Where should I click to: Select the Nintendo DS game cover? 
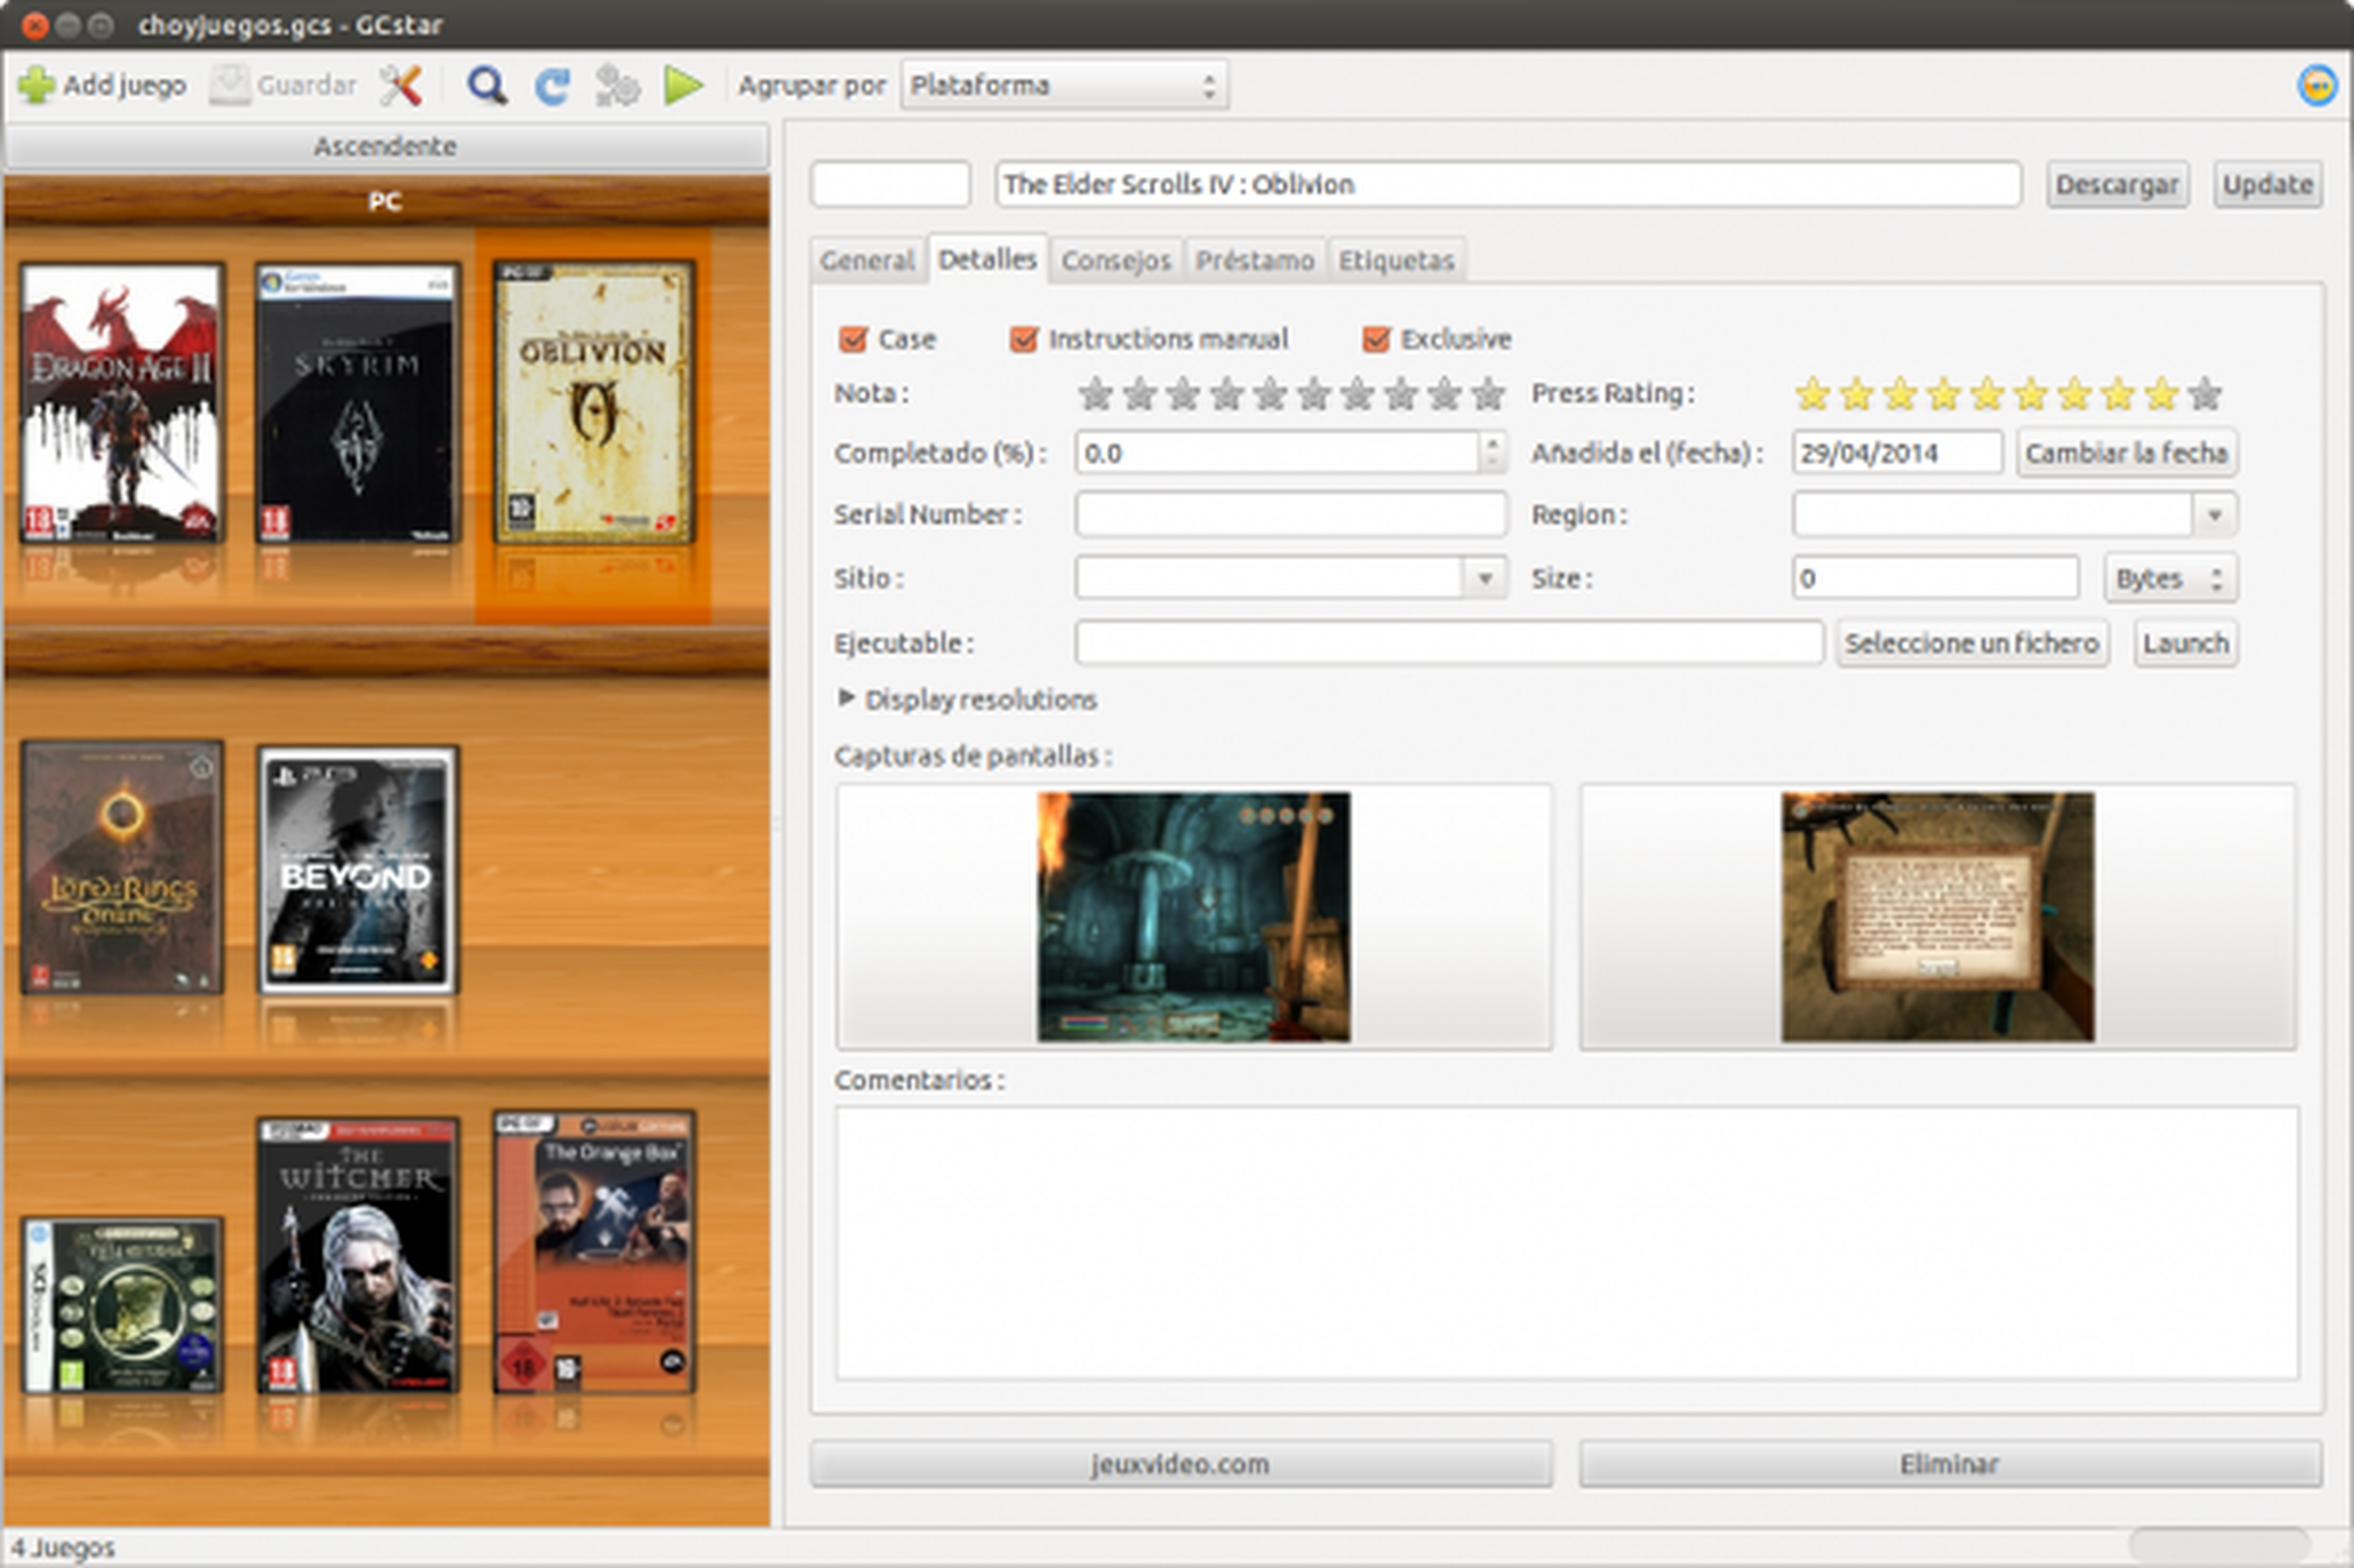(122, 1305)
